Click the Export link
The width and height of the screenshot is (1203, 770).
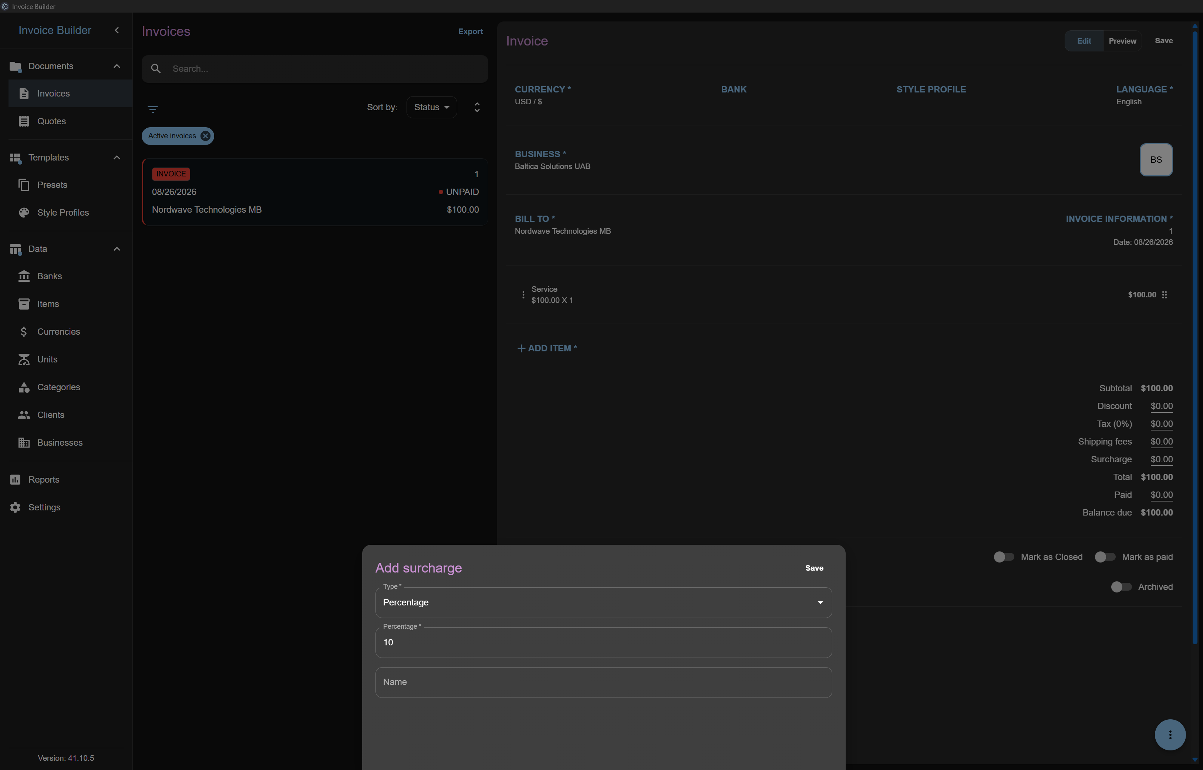(470, 31)
